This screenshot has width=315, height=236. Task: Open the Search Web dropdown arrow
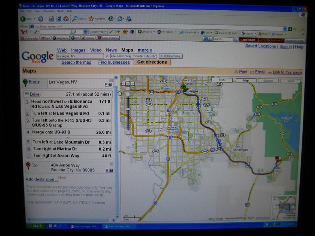106,32
